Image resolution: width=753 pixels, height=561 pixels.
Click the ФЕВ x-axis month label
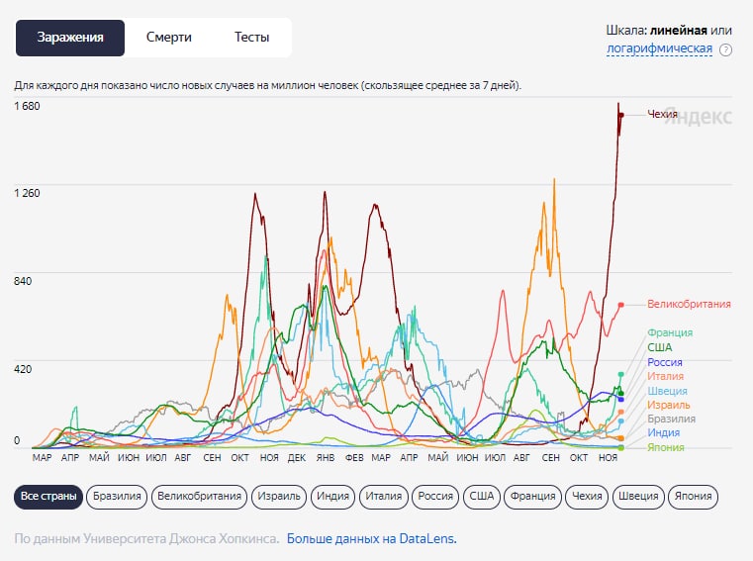[354, 458]
